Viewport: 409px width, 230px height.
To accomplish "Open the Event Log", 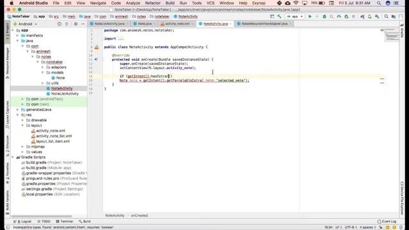I will point(387,222).
